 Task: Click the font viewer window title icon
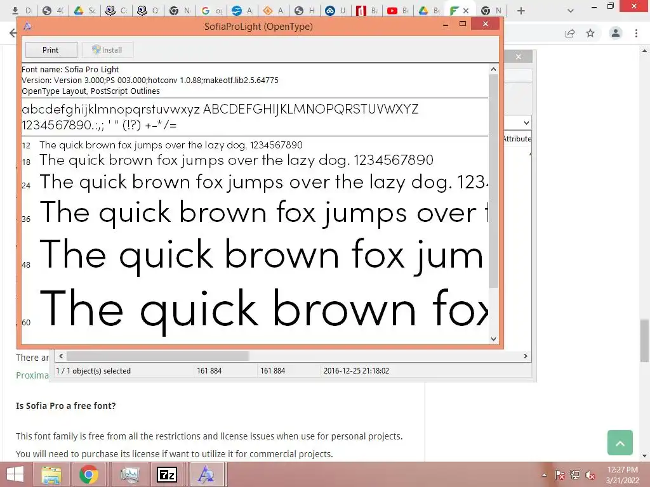point(28,26)
